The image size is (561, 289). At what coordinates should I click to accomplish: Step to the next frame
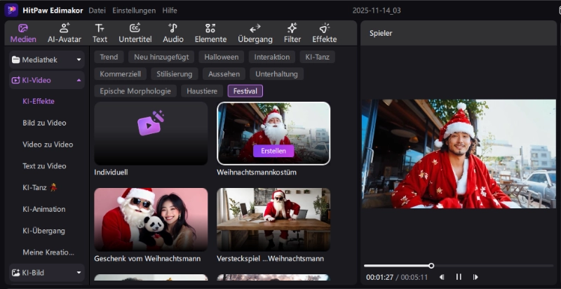(475, 277)
